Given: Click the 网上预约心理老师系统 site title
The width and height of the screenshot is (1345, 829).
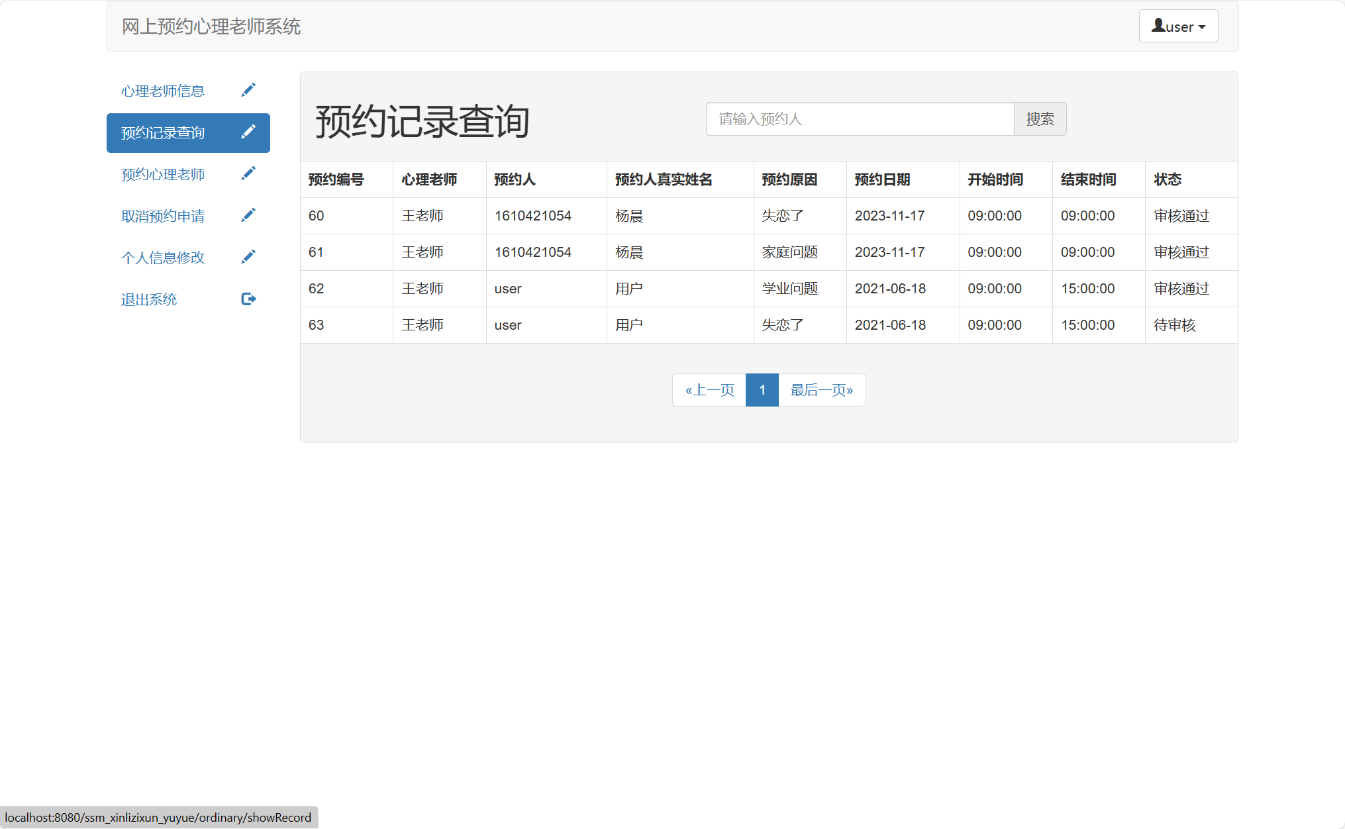Looking at the screenshot, I should (x=210, y=27).
